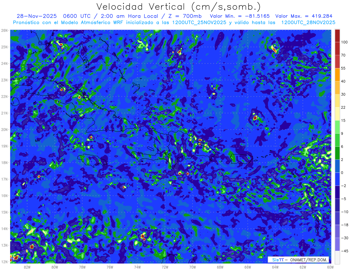Pick the green swatch between 6 and 9
This screenshot has height=271, width=351.
(x=337, y=140)
